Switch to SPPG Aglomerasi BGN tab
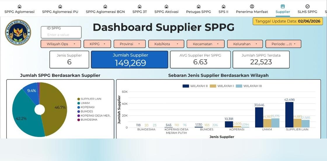 pyautogui.click(x=105, y=12)
